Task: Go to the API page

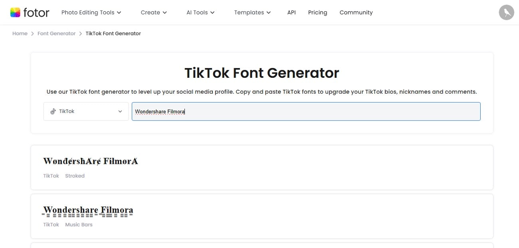Action: (x=291, y=12)
